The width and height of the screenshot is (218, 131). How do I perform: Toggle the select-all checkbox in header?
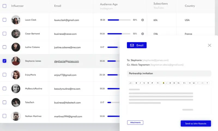pyautogui.click(x=4, y=6)
